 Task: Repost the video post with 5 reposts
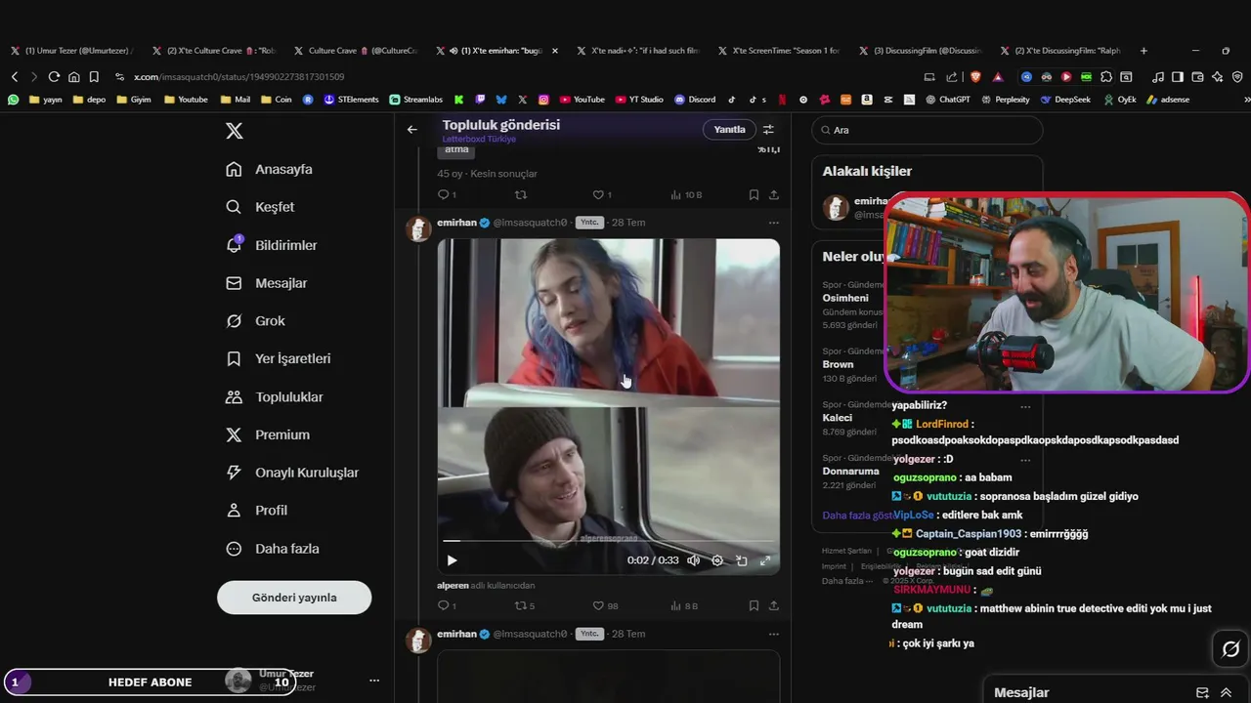point(525,605)
